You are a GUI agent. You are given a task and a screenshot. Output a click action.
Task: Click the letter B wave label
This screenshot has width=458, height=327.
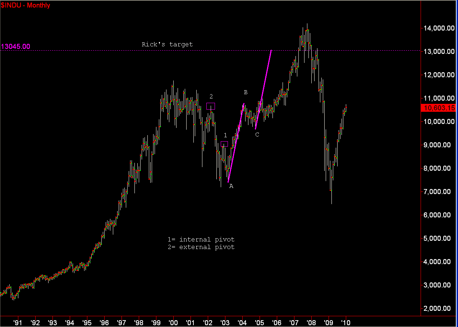tap(246, 92)
